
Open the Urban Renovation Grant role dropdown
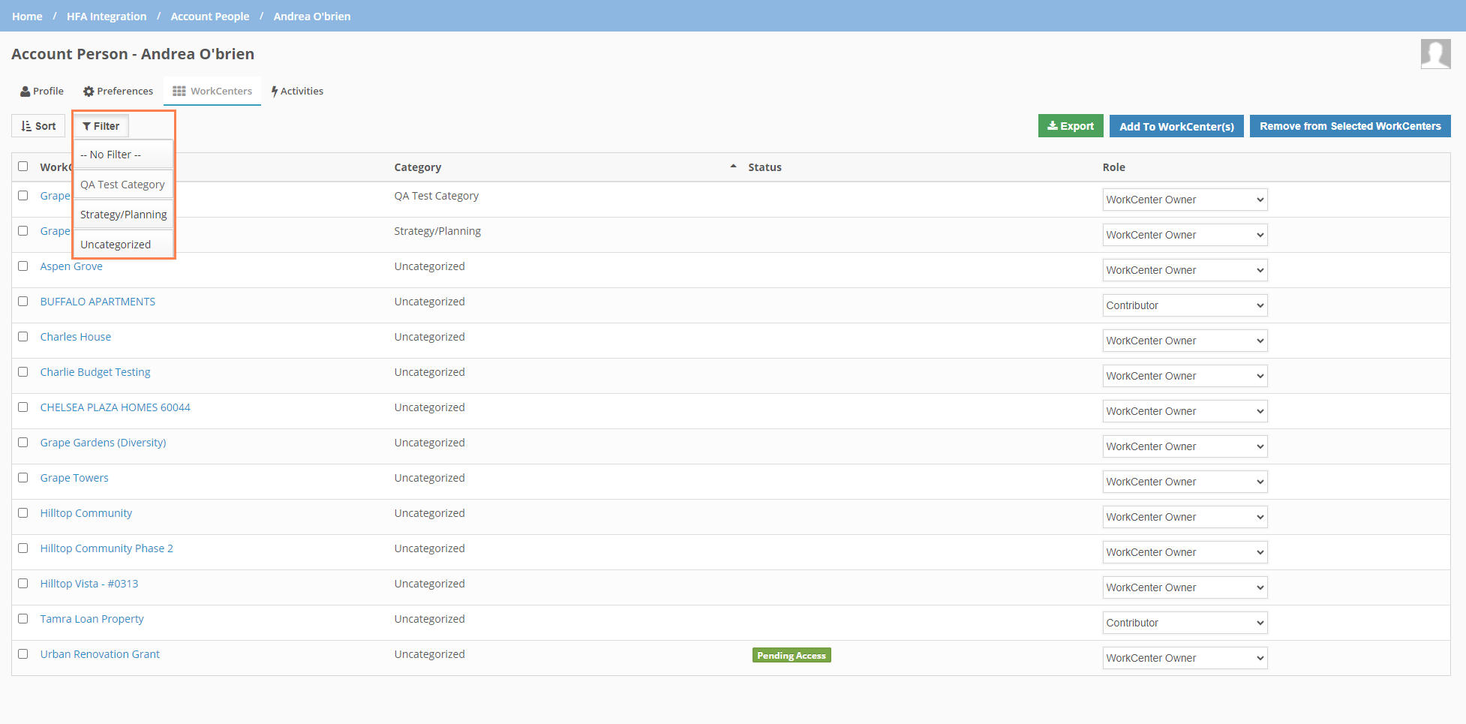pyautogui.click(x=1185, y=658)
